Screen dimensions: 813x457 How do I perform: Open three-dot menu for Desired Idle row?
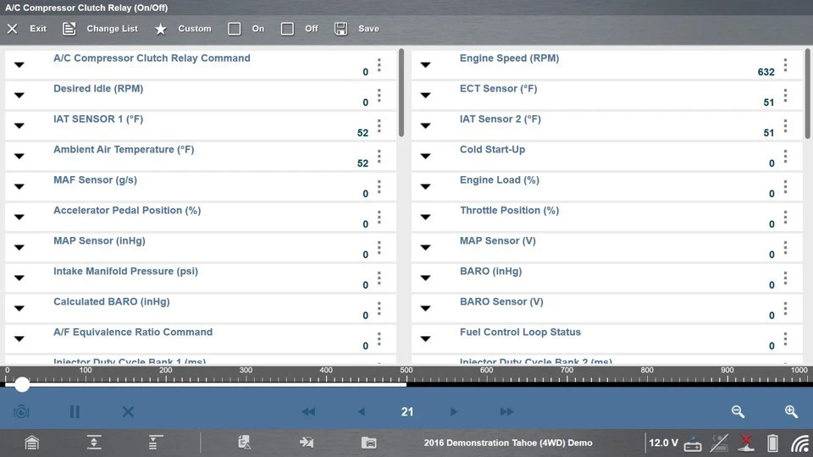pos(379,96)
